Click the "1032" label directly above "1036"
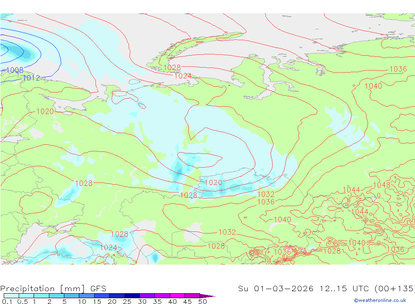The height and width of the screenshot is (304, 415). point(266,194)
